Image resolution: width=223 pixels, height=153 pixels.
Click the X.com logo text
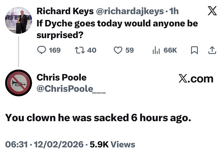(196, 79)
